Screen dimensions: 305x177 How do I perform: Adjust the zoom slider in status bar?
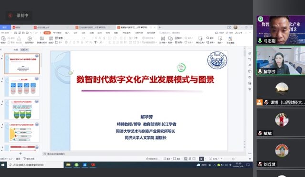coord(233,159)
